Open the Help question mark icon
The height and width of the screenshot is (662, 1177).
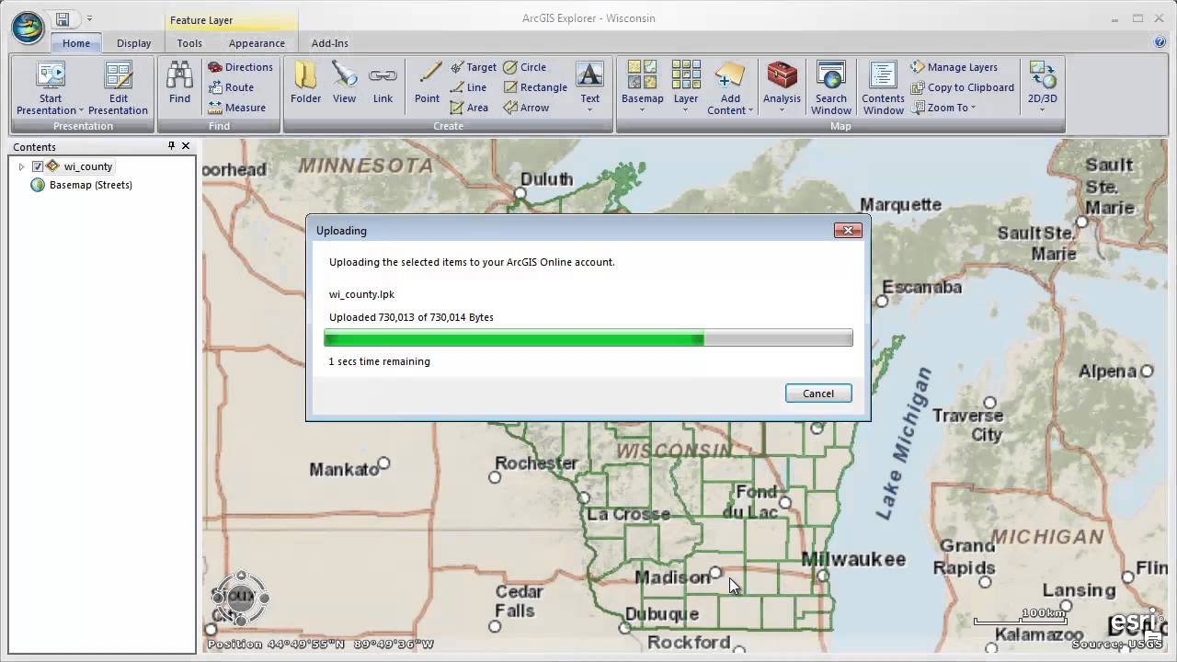coord(1160,42)
